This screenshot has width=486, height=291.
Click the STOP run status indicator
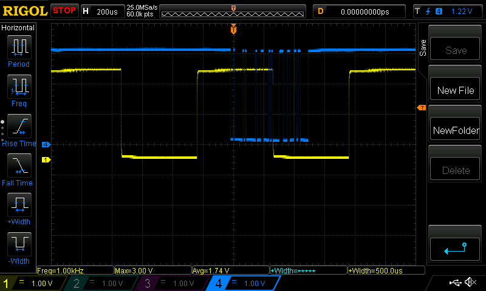pos(64,10)
